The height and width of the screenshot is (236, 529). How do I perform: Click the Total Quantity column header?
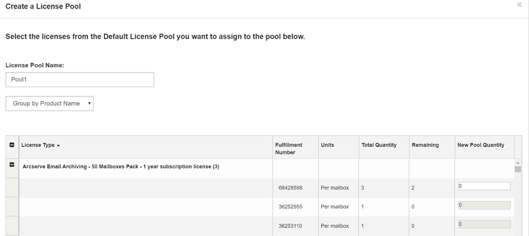coord(379,145)
